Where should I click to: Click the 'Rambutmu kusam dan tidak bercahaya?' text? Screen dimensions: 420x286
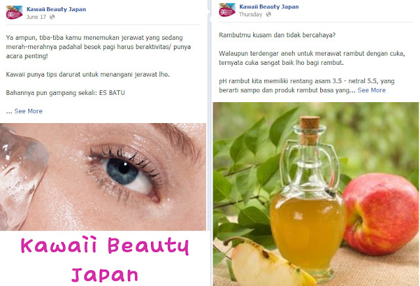click(x=277, y=35)
